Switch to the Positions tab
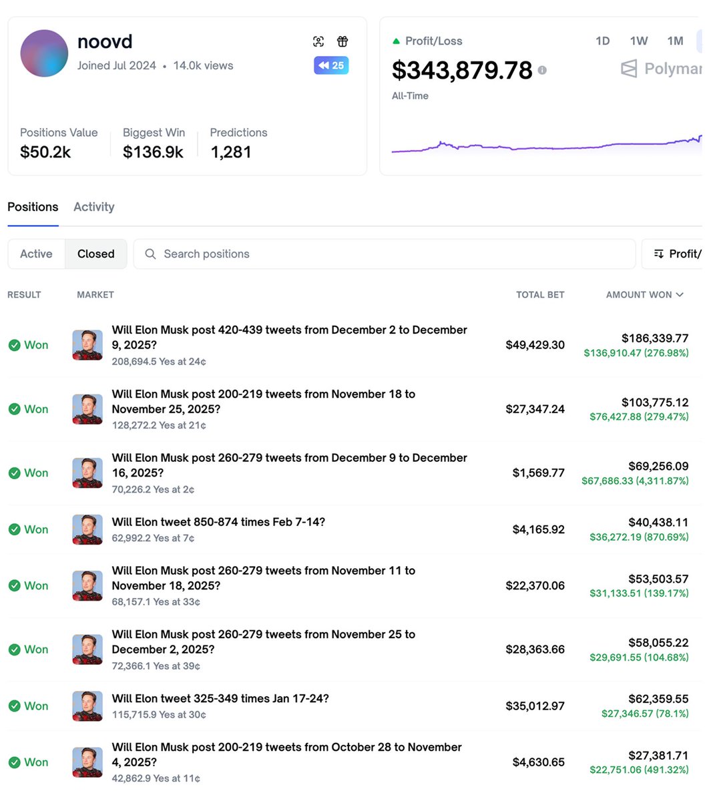 coord(33,207)
